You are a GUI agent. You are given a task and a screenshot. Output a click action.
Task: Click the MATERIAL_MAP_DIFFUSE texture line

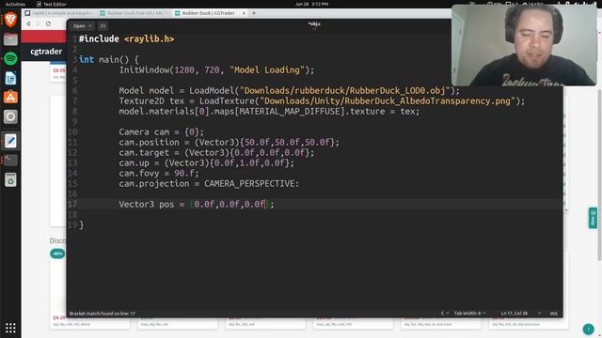[x=269, y=112]
